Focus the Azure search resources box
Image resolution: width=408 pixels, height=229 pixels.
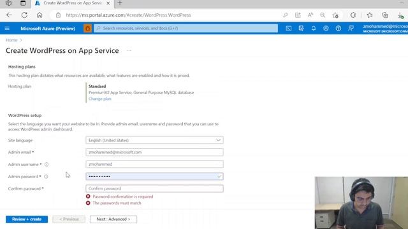coord(186,28)
